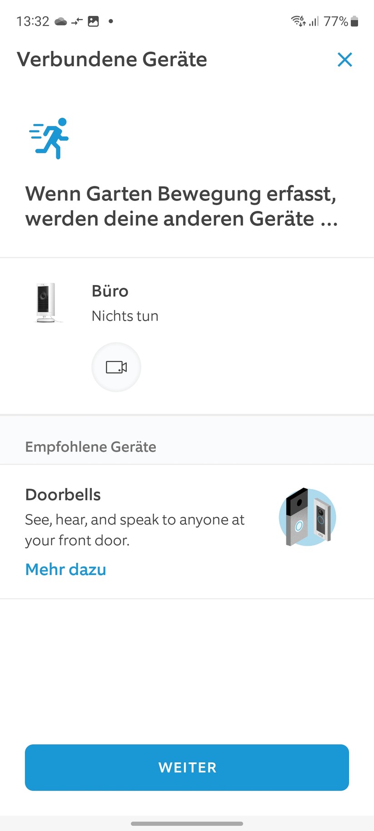Close the Verbundene Geräte screen
Viewport: 374px width, 831px height.
pos(345,60)
